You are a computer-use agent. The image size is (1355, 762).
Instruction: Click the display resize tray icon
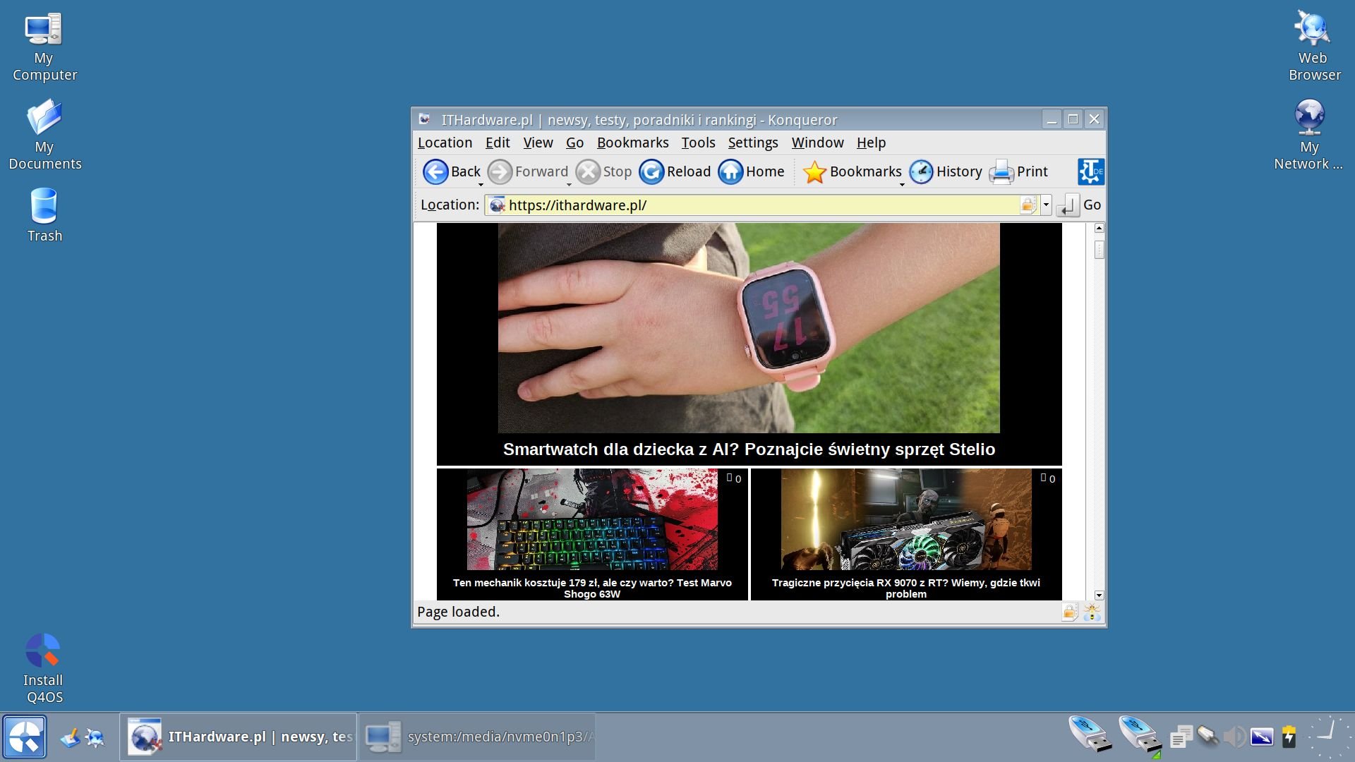click(x=1262, y=737)
